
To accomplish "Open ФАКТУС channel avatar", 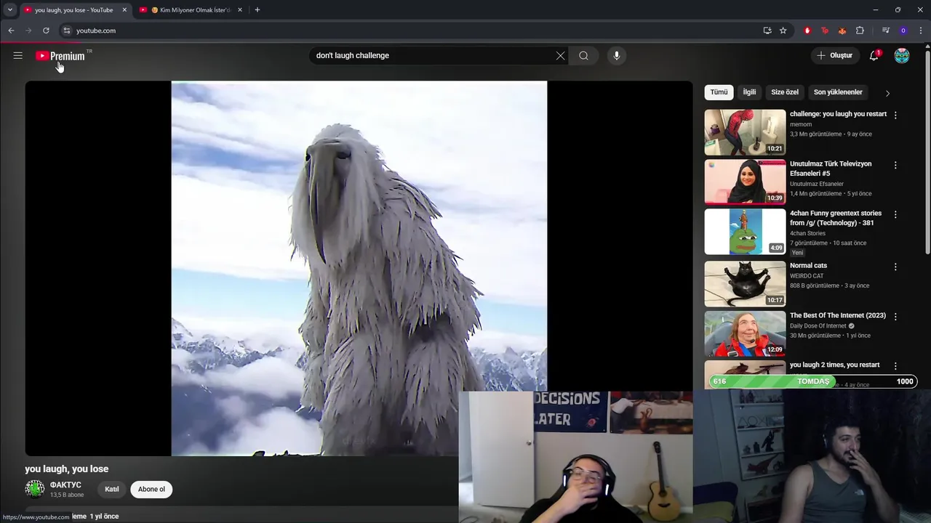I will [35, 489].
